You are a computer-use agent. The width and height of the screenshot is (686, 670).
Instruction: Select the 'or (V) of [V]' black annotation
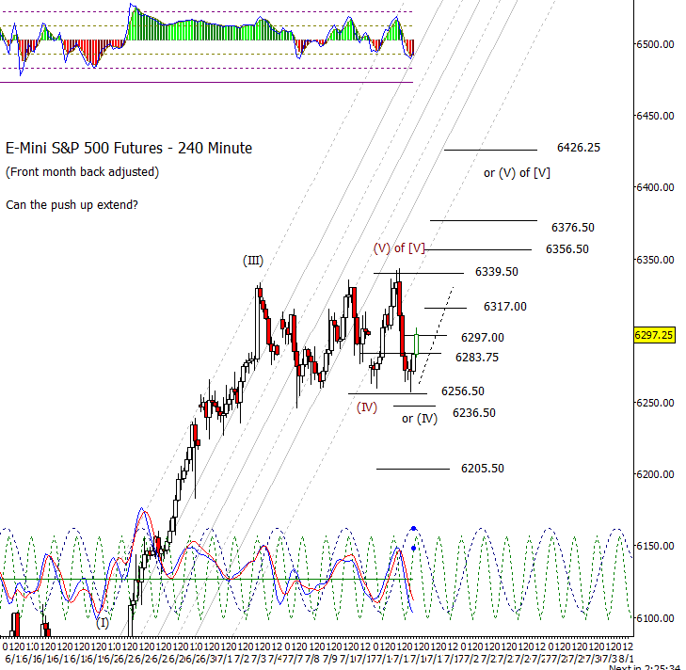pos(517,173)
